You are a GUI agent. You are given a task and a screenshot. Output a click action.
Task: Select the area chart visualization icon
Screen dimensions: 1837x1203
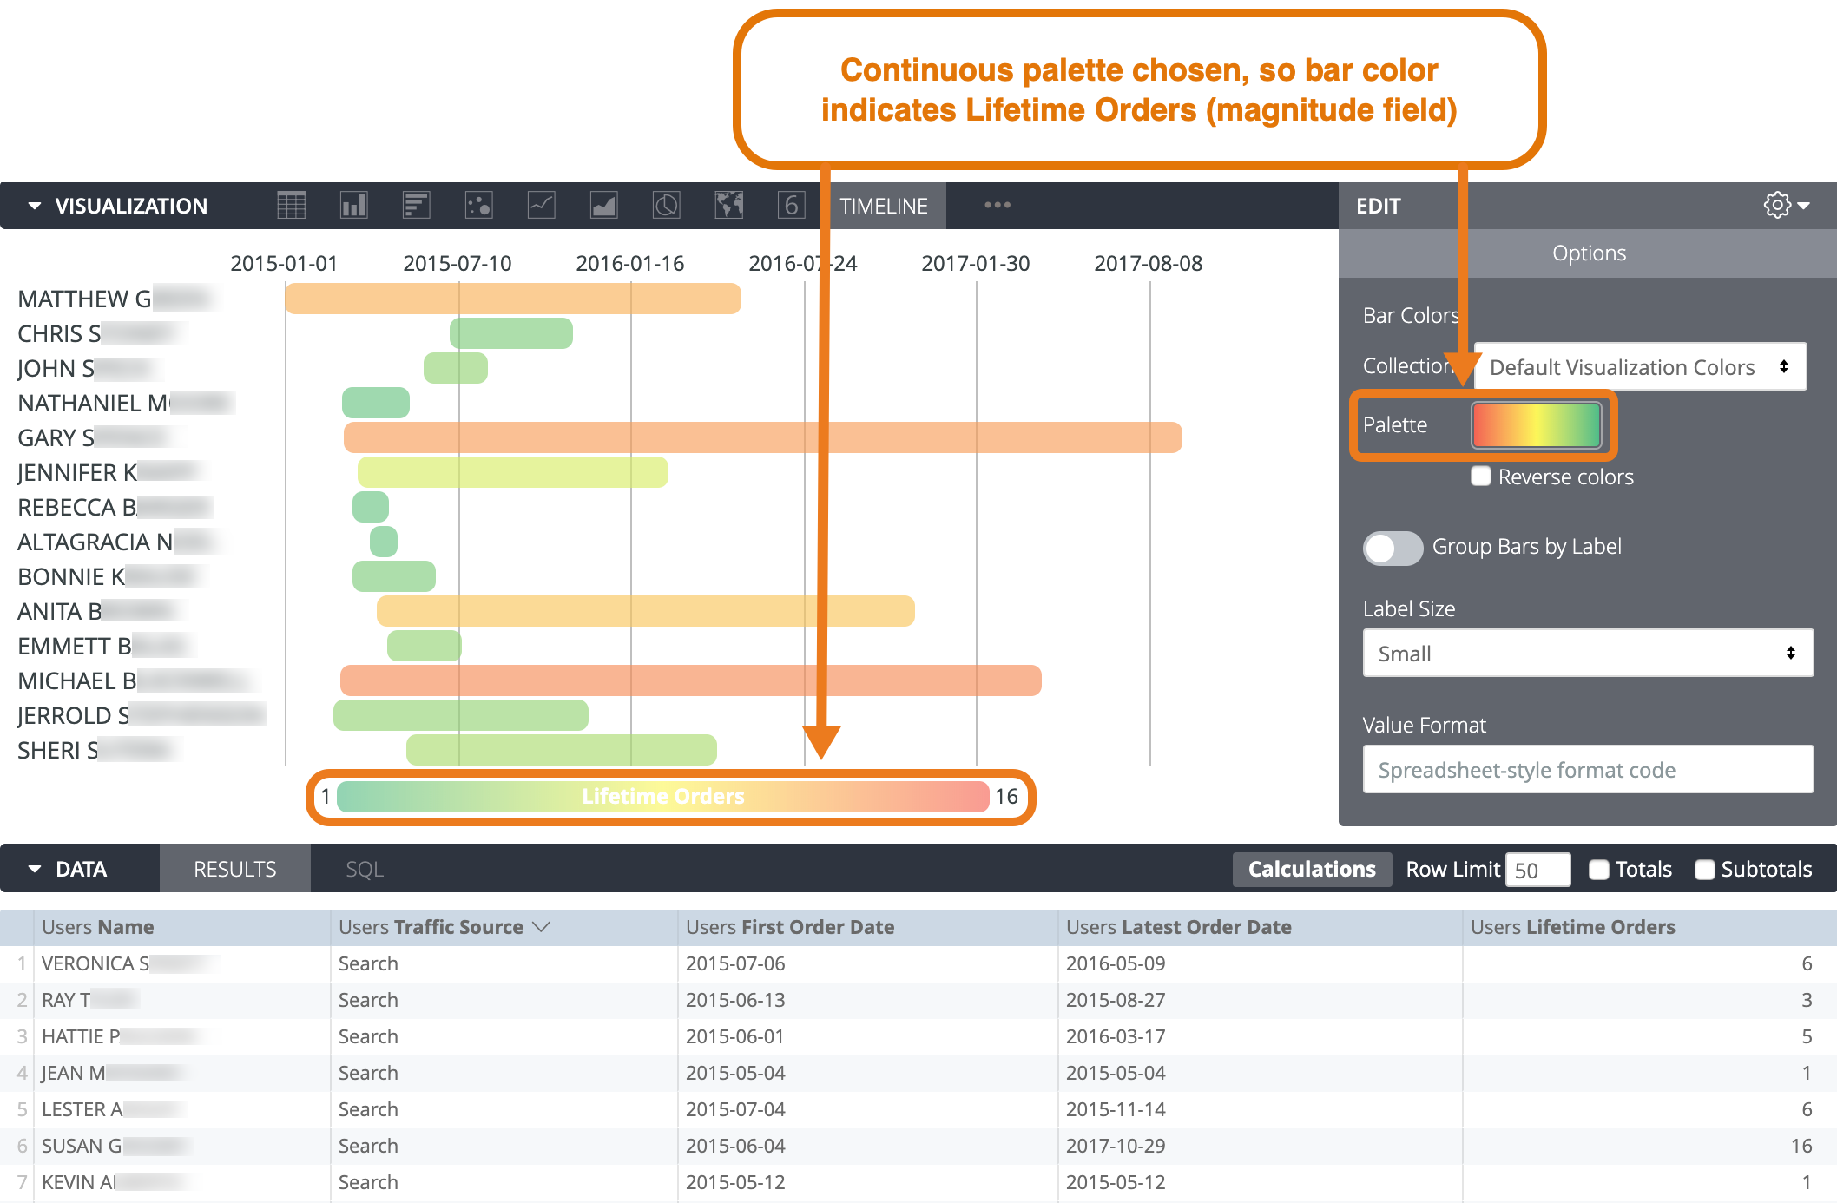(x=603, y=206)
